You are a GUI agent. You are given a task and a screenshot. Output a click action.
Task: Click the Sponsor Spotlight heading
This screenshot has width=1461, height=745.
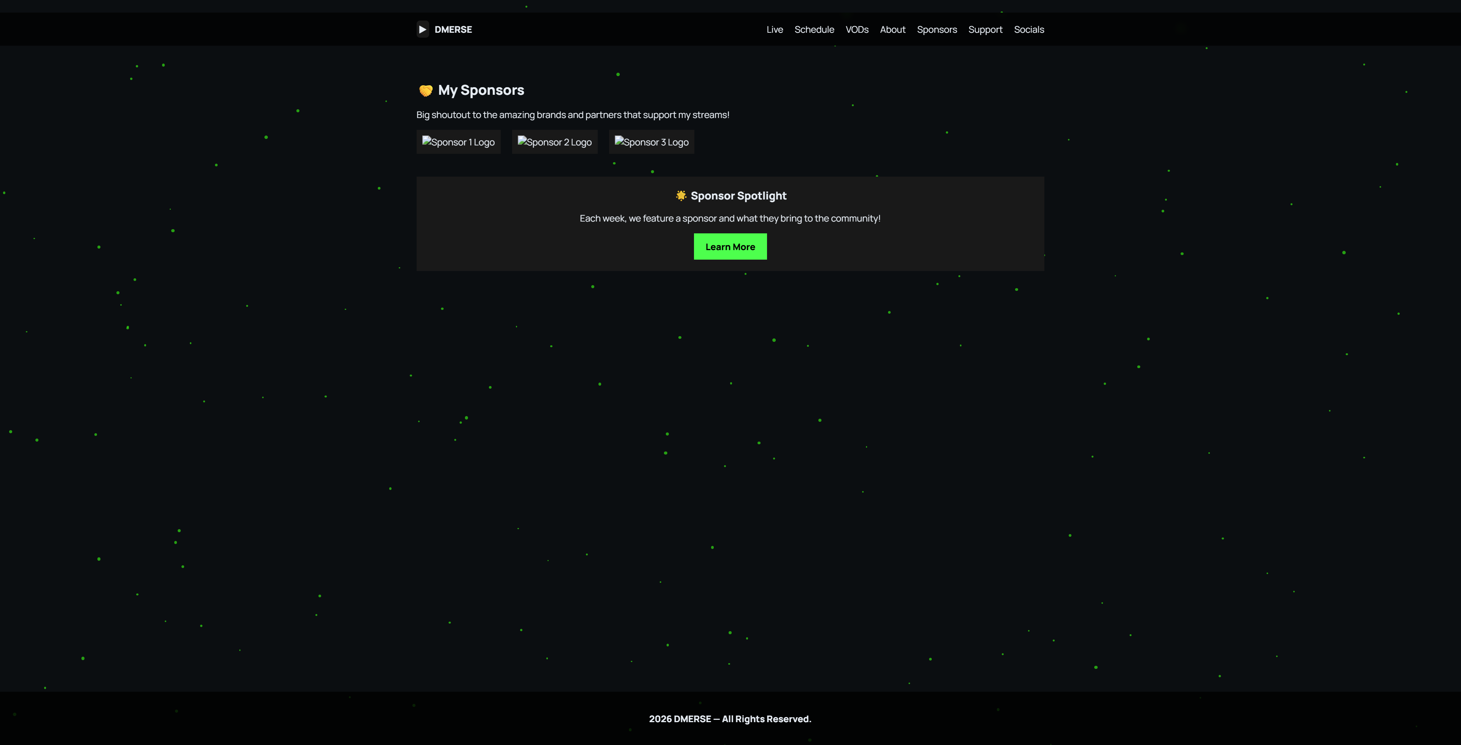point(738,195)
